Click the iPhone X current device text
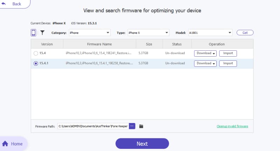 tap(59, 23)
